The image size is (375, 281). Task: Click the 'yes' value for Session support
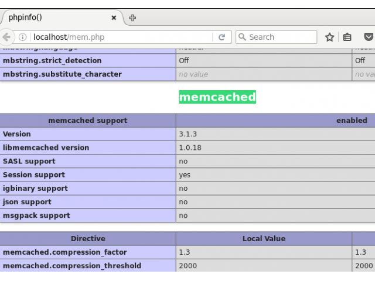tap(185, 175)
